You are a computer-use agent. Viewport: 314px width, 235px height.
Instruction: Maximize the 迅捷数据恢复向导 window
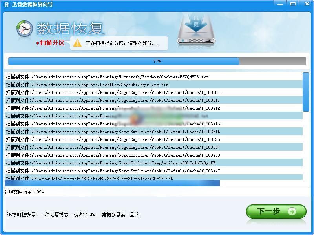(x=293, y=4)
